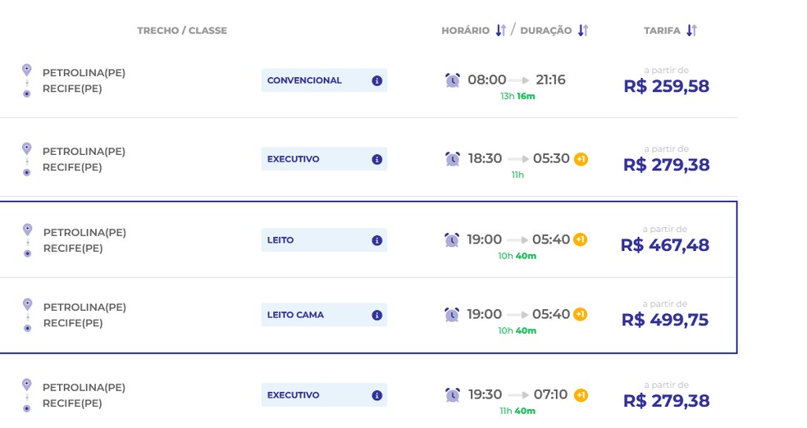
Task: Open info icon on LEITO CAMA badge
Action: [376, 315]
